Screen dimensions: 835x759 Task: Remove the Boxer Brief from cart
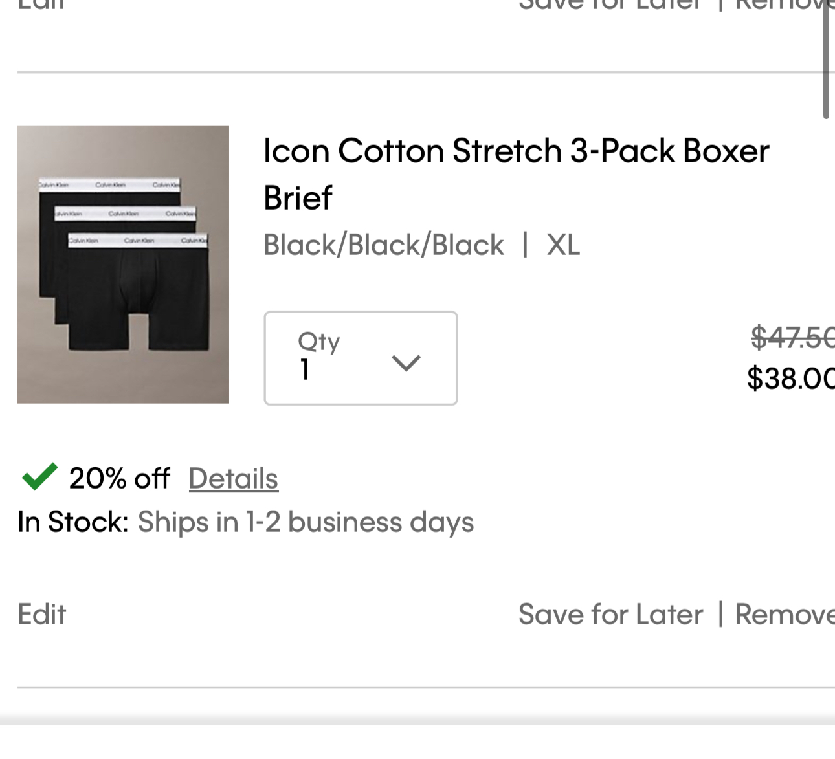pyautogui.click(x=785, y=614)
